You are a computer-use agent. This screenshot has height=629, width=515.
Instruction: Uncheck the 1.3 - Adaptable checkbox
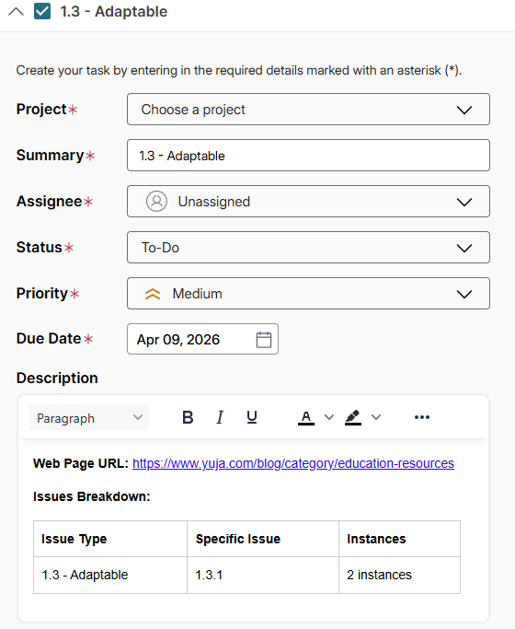click(42, 11)
